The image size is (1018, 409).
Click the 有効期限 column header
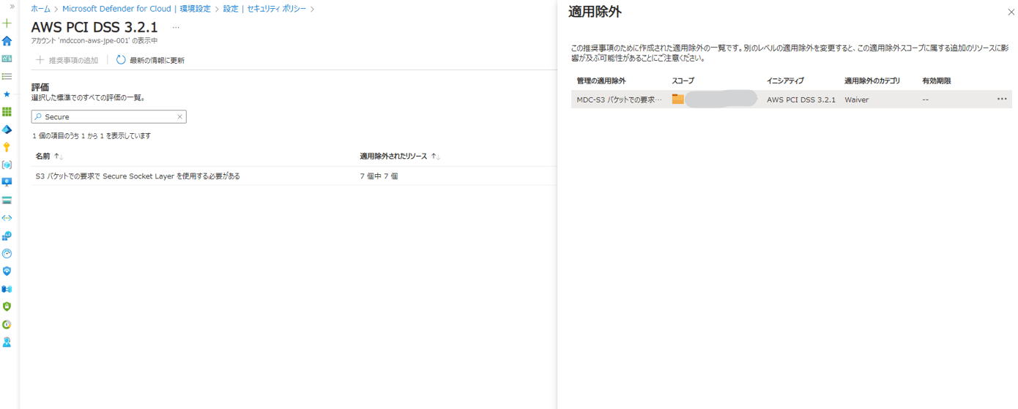(937, 80)
